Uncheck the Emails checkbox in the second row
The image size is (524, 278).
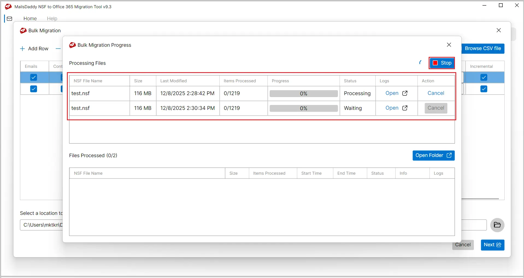coord(33,89)
